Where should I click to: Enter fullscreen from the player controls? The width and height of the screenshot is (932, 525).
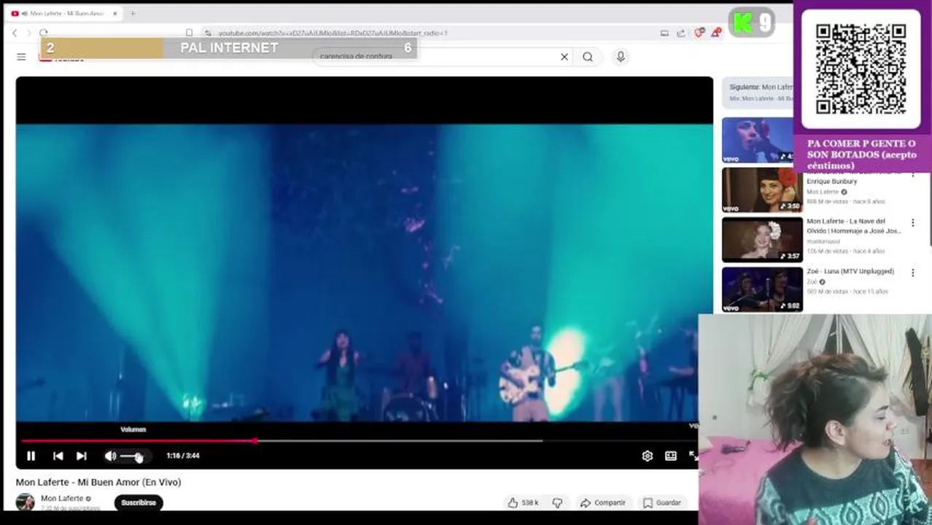(x=693, y=456)
